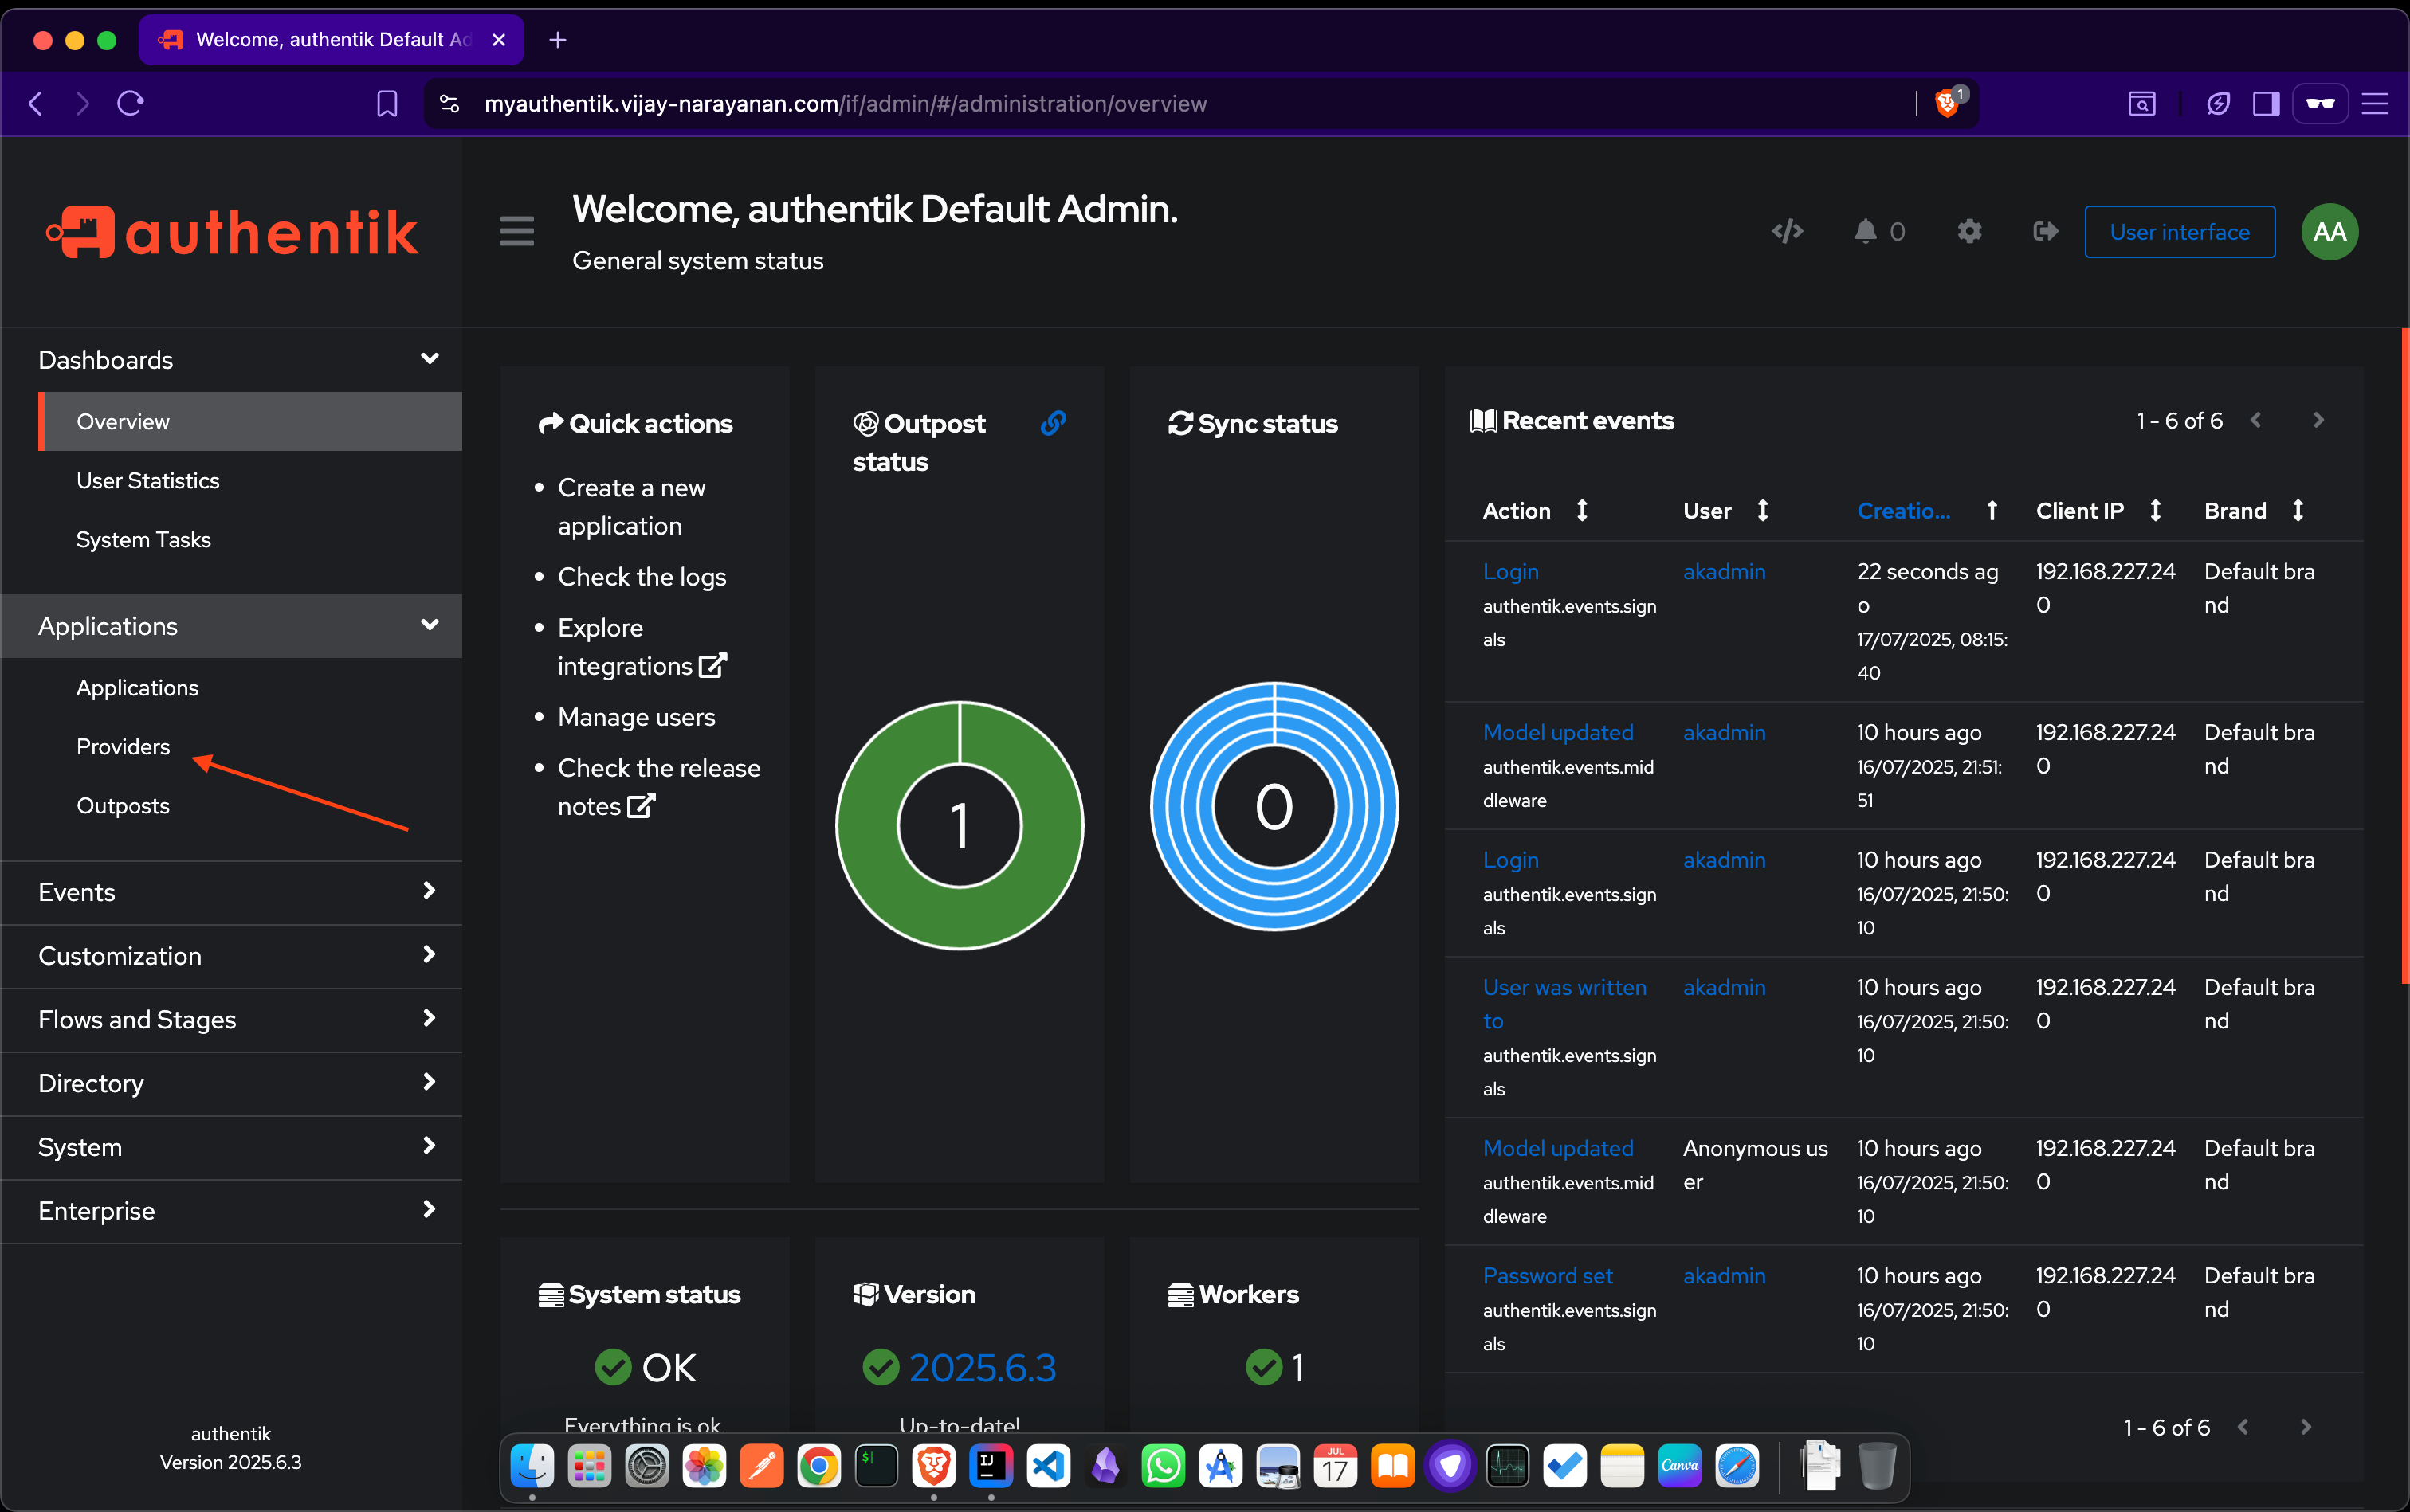This screenshot has width=2410, height=1512.
Task: Close the authentik browser tab
Action: [x=498, y=40]
